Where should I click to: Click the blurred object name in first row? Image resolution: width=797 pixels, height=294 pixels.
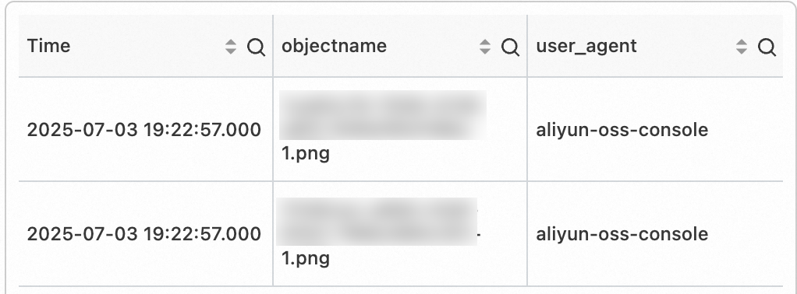pos(383,115)
